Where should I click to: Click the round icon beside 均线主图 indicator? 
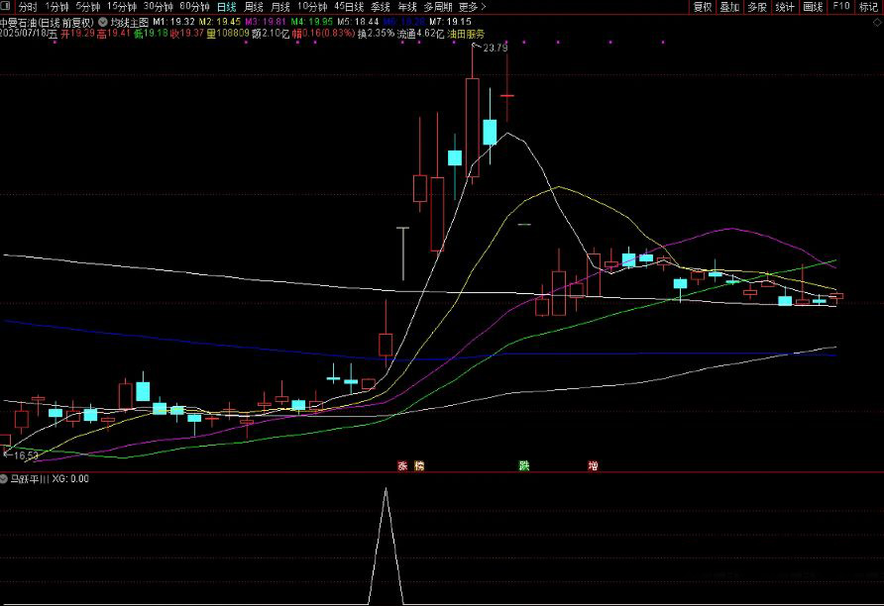[103, 20]
